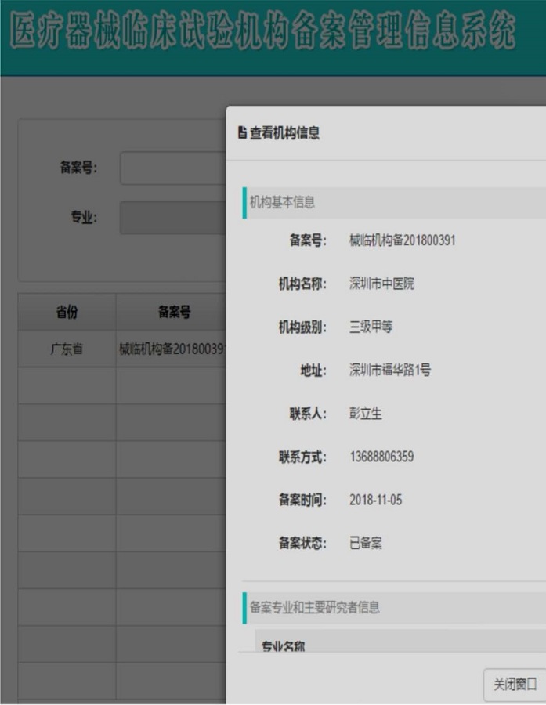Click the contact name 彭立生
546x705 pixels.
(x=366, y=413)
